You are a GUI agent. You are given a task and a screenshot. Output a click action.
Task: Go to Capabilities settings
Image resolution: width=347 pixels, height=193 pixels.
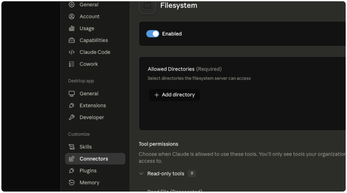[95, 40]
